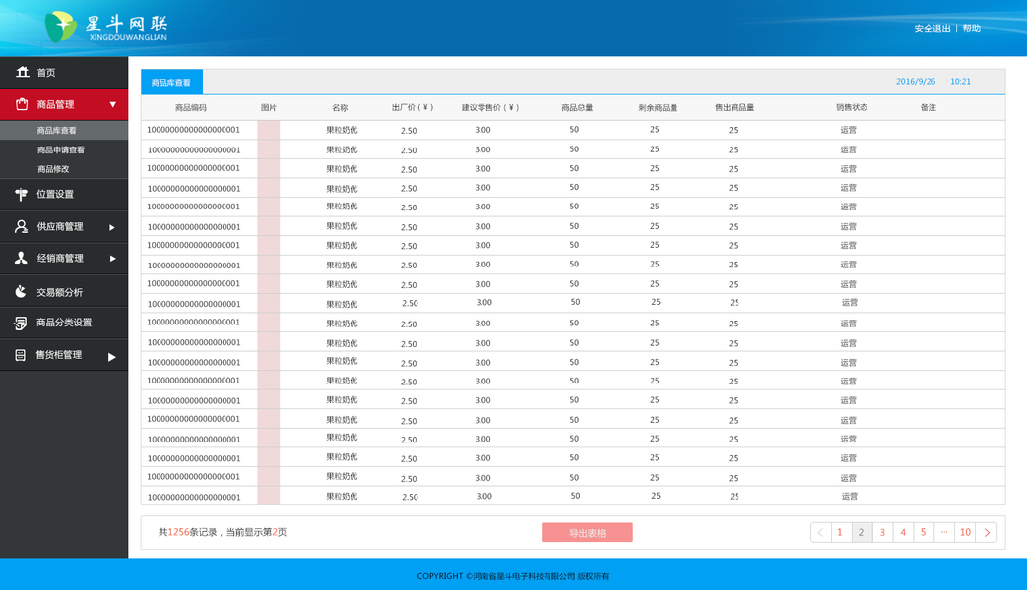
Task: Click the 出厂价 (¥) column header
Action: [x=413, y=107]
